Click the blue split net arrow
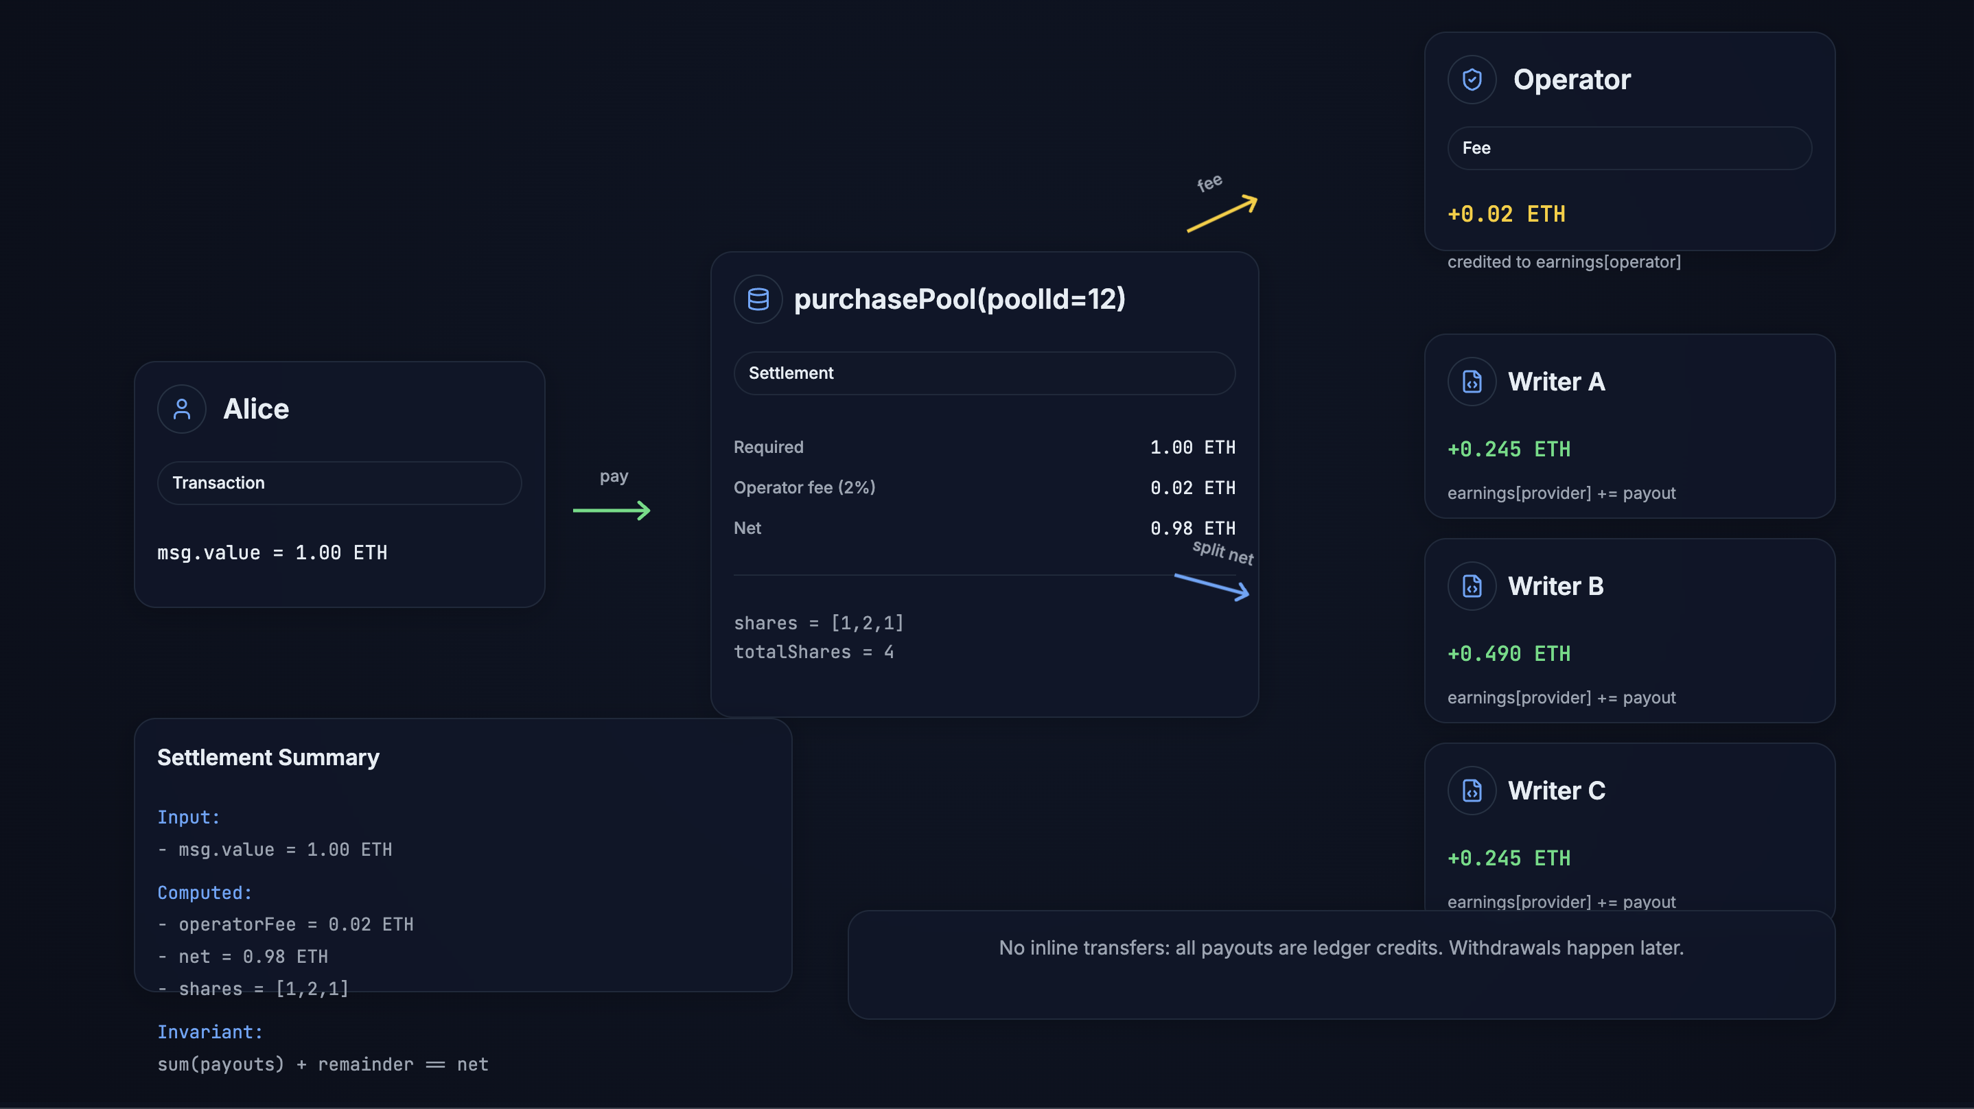 coord(1211,587)
